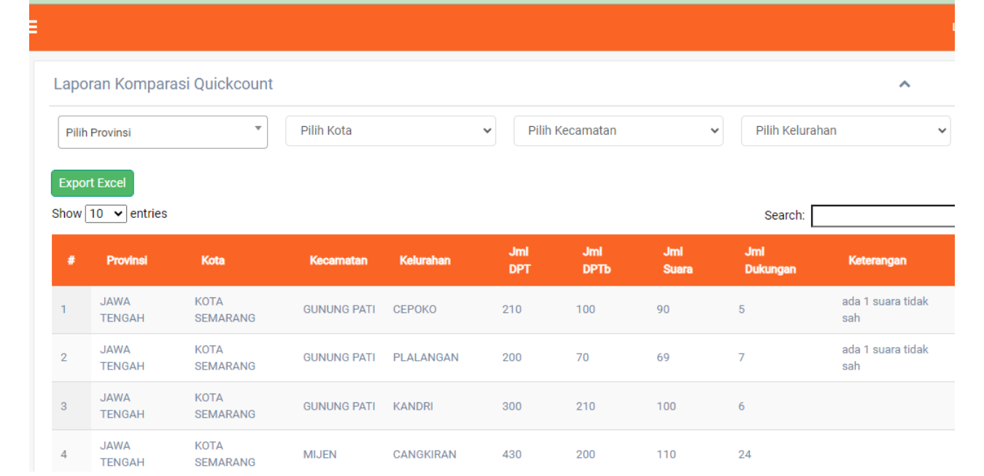This screenshot has width=984, height=476.
Task: Open the Pilih Kecamatan dropdown
Action: (618, 131)
